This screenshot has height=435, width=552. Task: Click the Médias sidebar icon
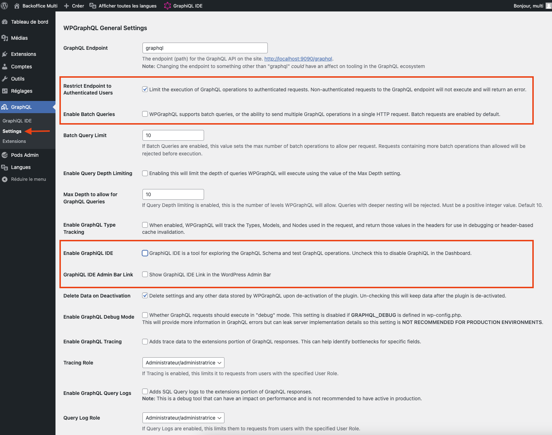coord(5,38)
